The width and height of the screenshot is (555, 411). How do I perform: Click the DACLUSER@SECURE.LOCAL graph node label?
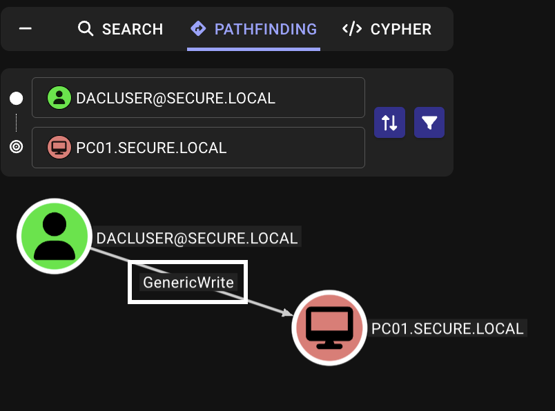pyautogui.click(x=197, y=239)
